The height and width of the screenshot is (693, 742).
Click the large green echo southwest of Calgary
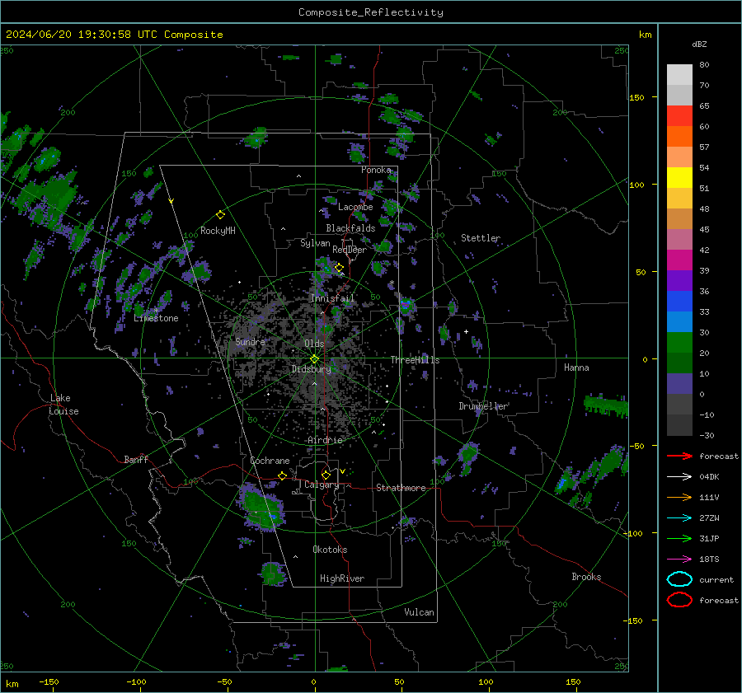click(x=261, y=508)
